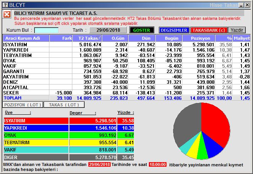The width and height of the screenshot is (253, 174).
Task: Select the VAKIF row in the table
Action: coord(126,66)
